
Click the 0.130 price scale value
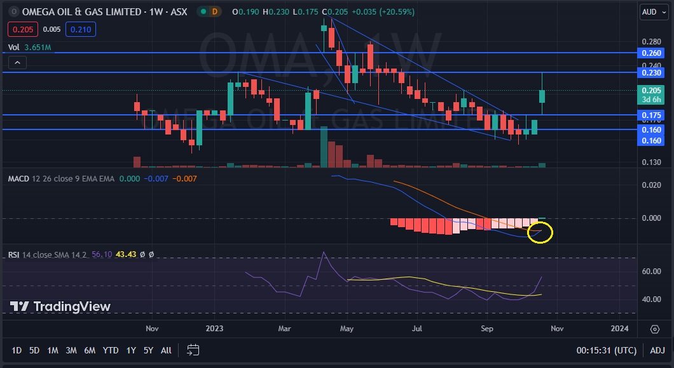(651, 162)
